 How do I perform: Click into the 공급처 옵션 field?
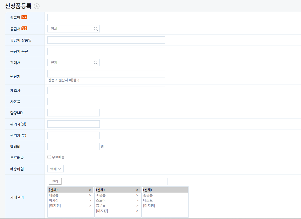106,51
